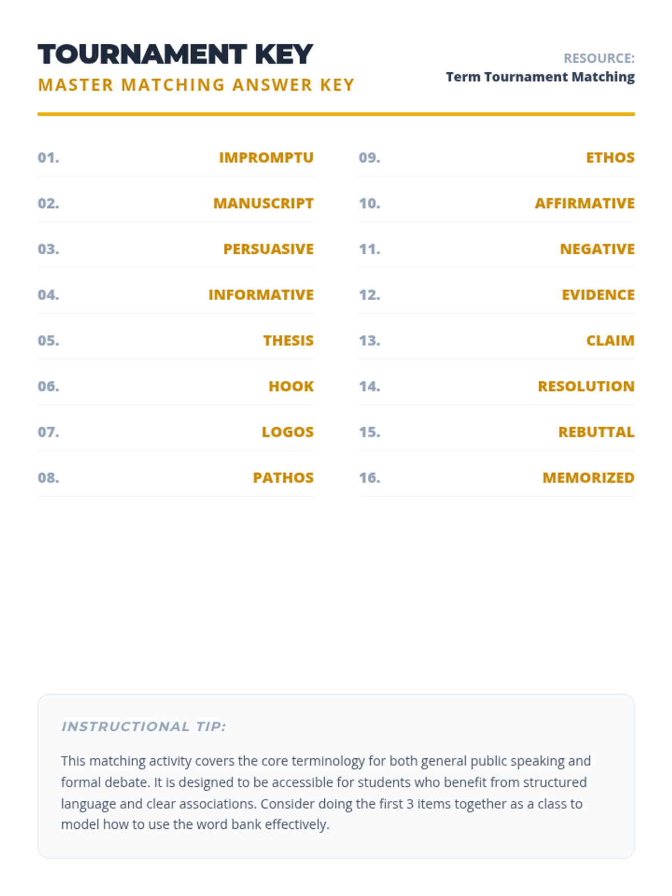Click the RESOURCE: label
This screenshot has height=896, width=672.
pyautogui.click(x=599, y=58)
